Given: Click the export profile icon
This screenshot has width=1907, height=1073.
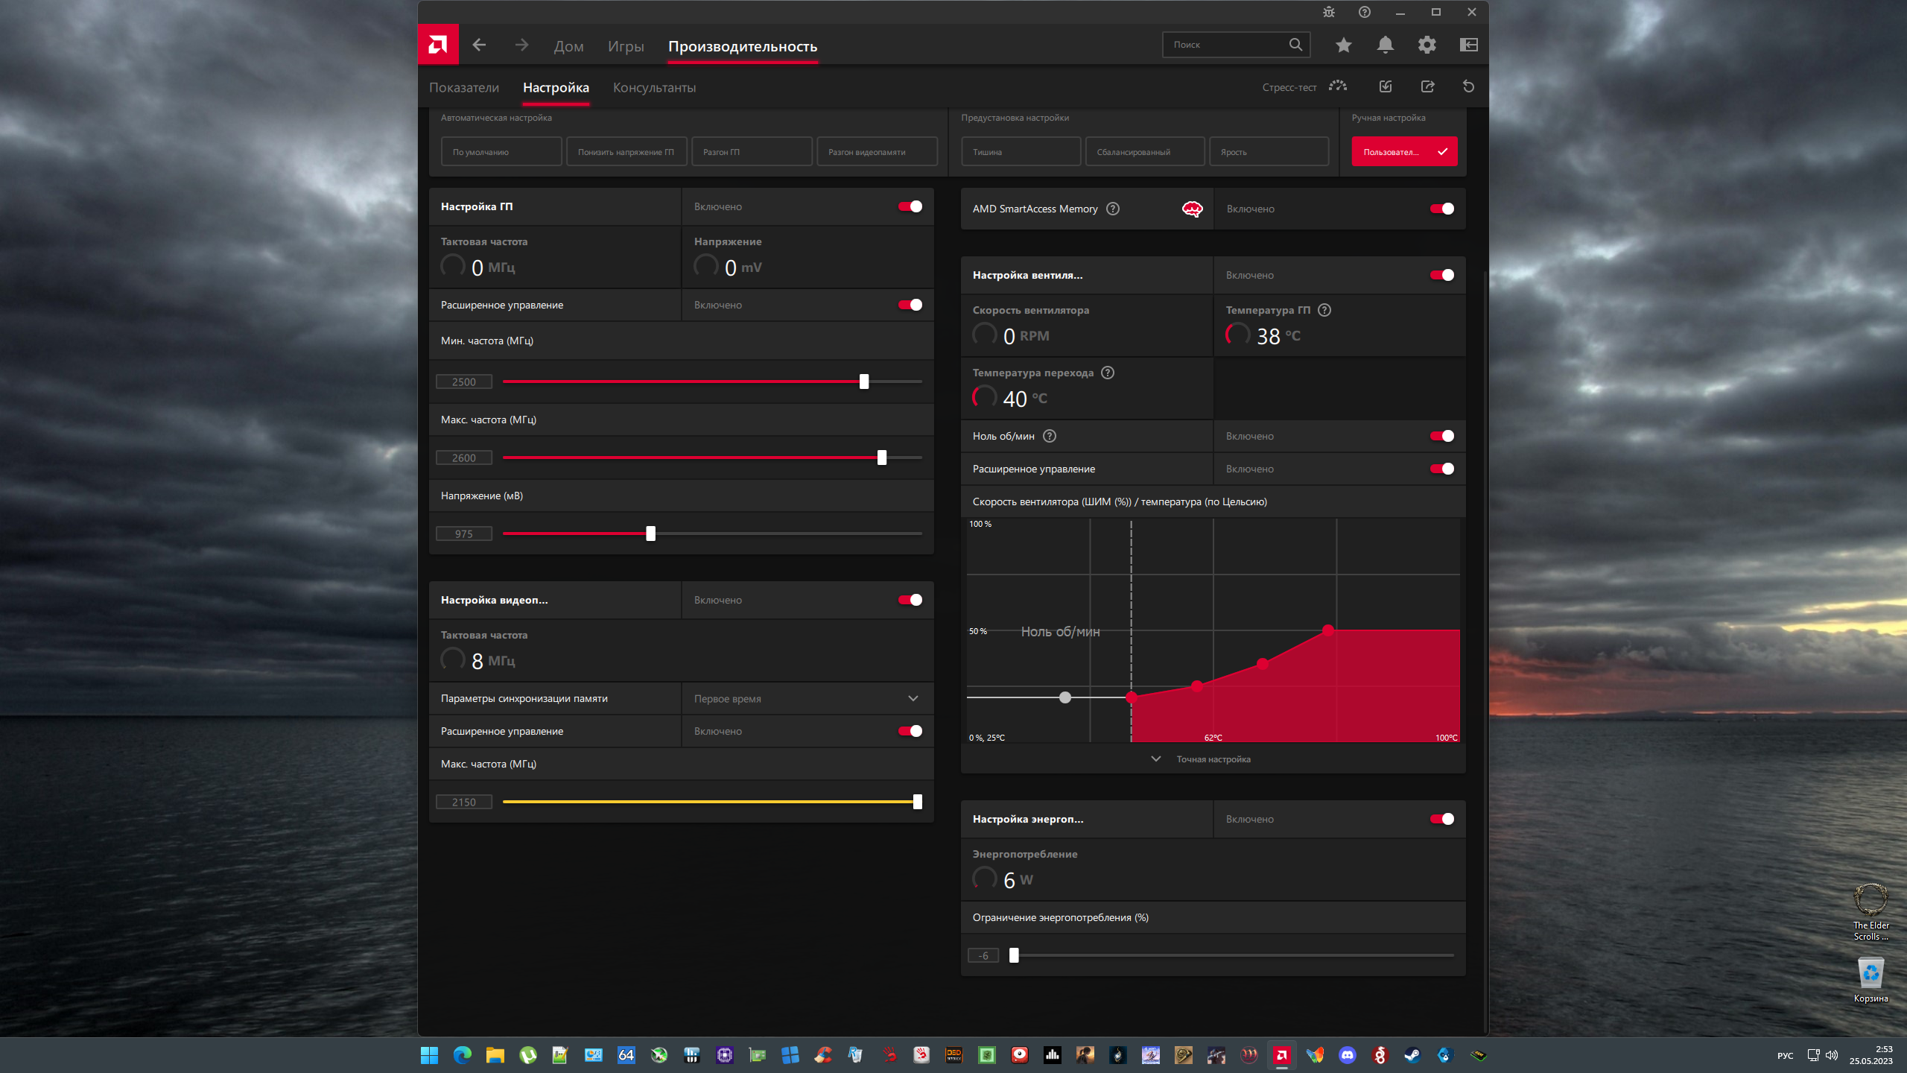Looking at the screenshot, I should click(x=1427, y=86).
